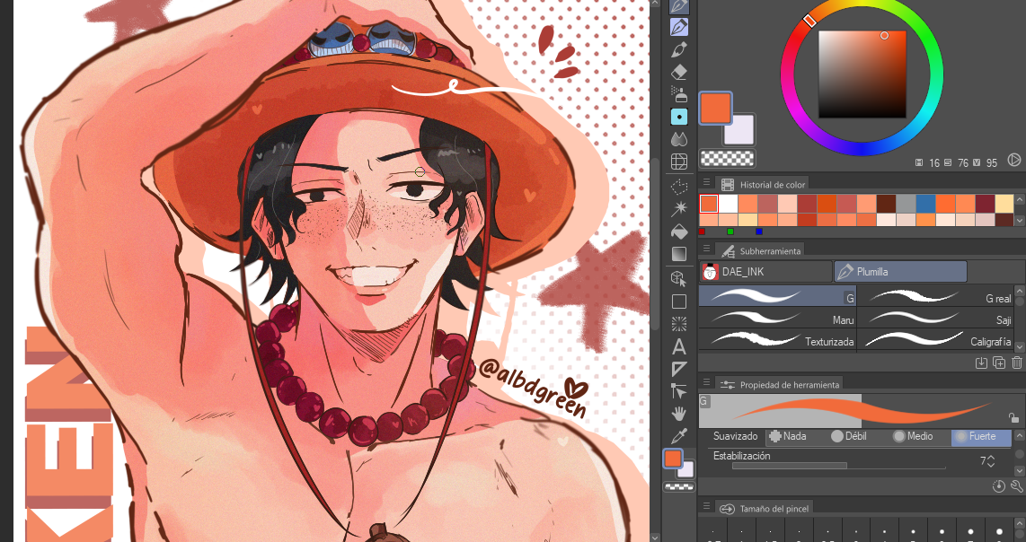Choose the Maru pen sub tool
The image size is (1026, 542).
777,319
